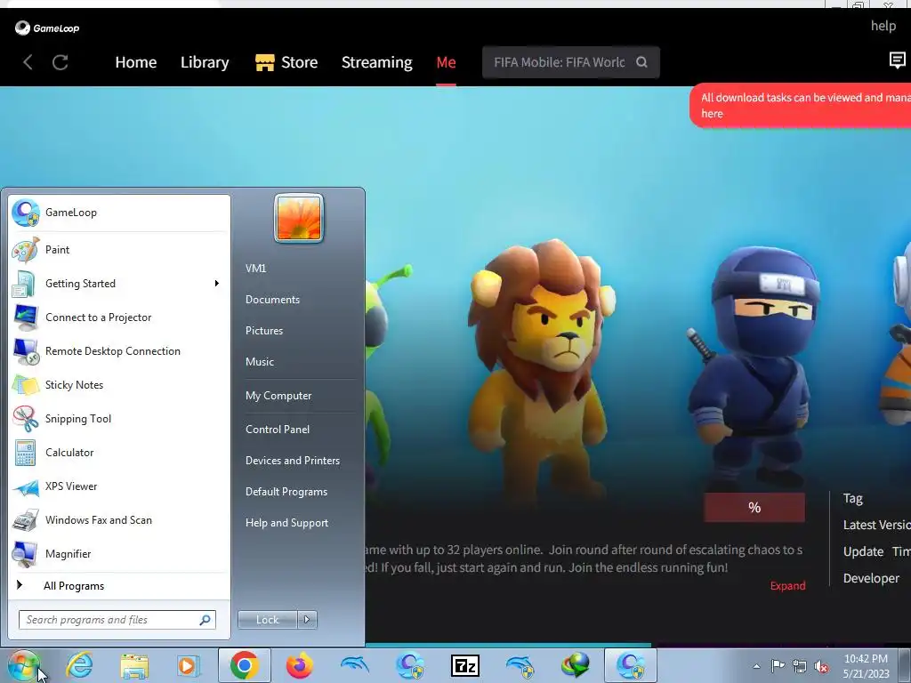
Task: Open GameLoop messages chat icon
Action: pos(898,60)
